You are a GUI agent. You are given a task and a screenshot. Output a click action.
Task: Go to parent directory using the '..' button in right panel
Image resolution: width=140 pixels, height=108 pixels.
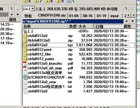tap(132, 9)
